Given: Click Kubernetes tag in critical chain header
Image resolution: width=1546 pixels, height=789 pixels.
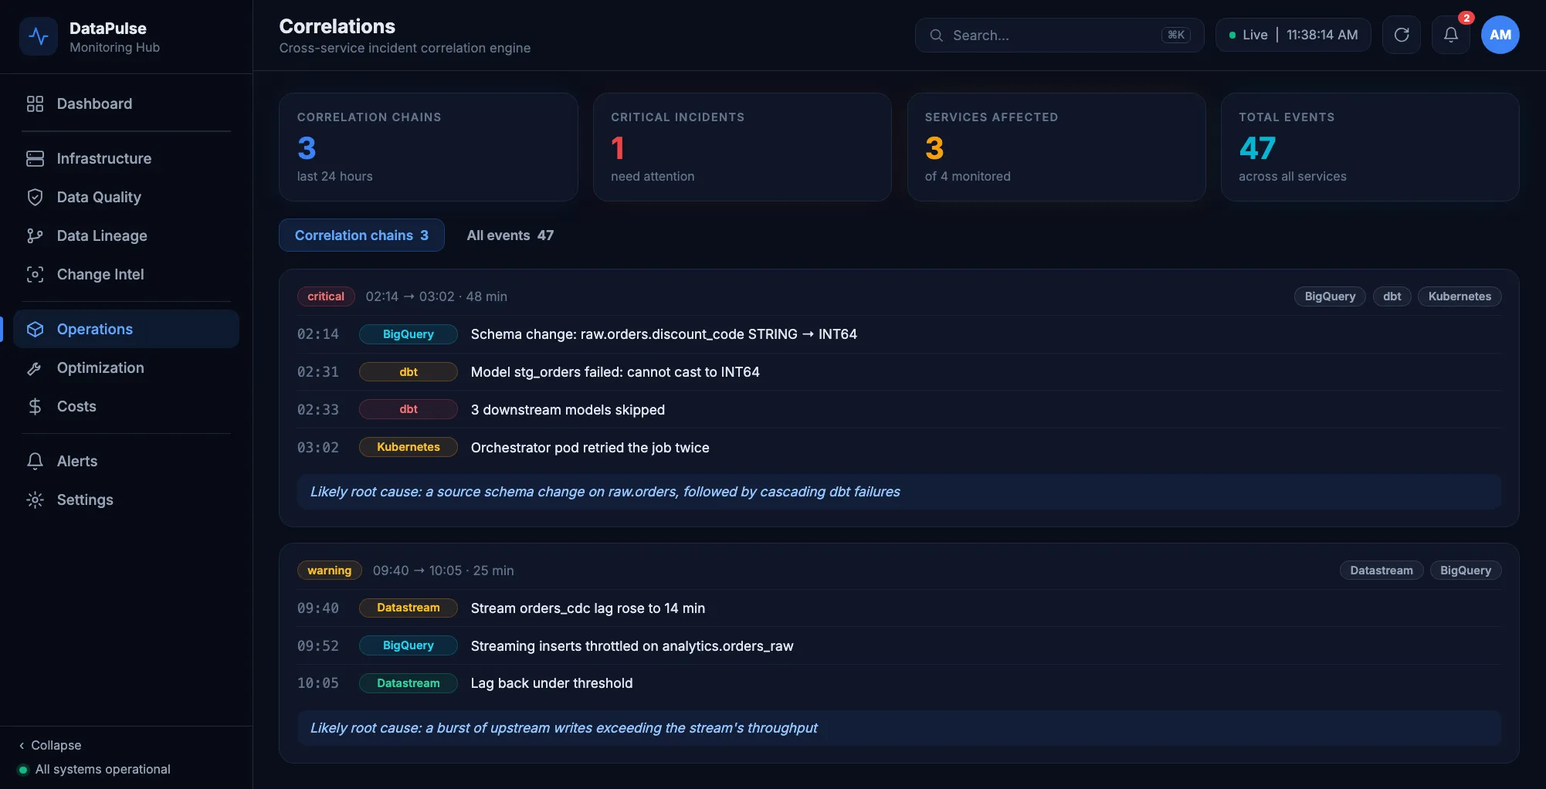Looking at the screenshot, I should [x=1460, y=296].
